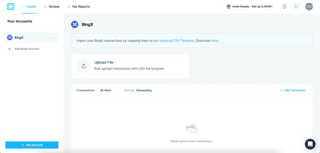Click the add-user icon in the header
The width and height of the screenshot is (320, 153).
pos(296,7)
